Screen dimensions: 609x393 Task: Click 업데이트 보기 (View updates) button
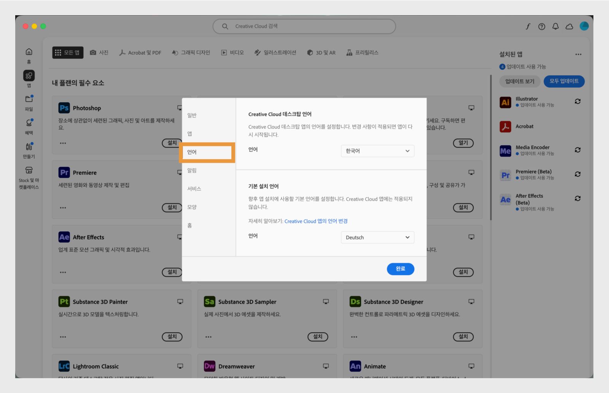520,81
